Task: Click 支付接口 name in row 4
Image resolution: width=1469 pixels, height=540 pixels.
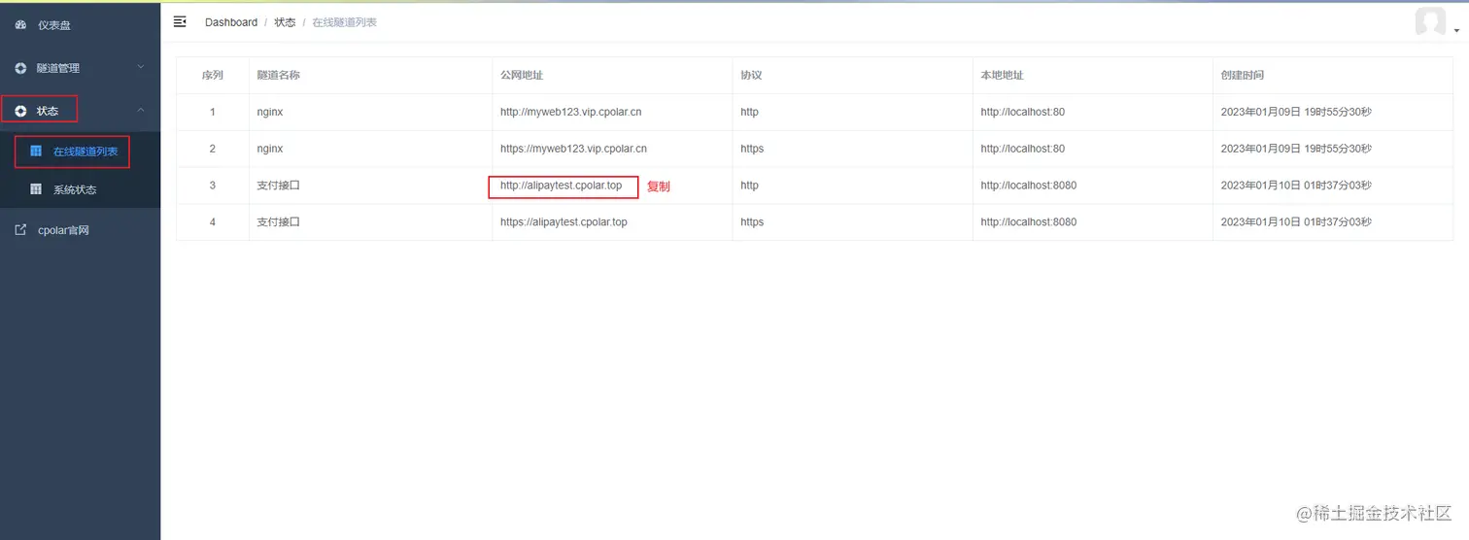Action: [x=279, y=222]
